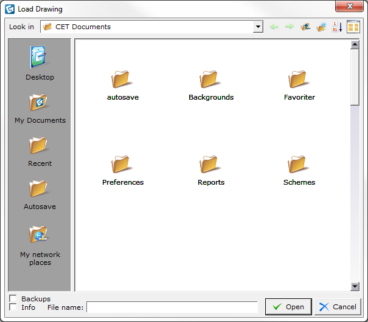This screenshot has width=368, height=322.
Task: Create a new folder
Action: 321,27
